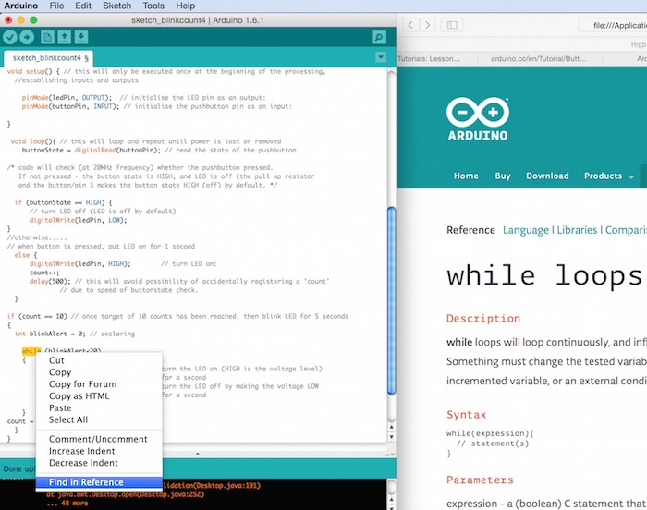Screen dimensions: 647x510
Task: Open the Sketch menu
Action: tap(116, 6)
